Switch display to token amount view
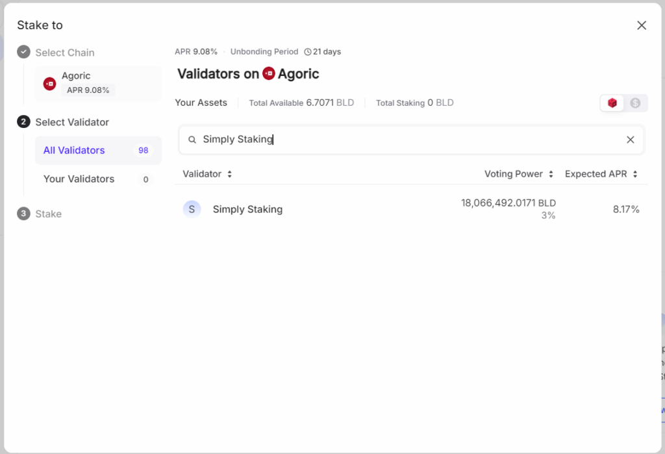This screenshot has width=665, height=454. click(612, 103)
